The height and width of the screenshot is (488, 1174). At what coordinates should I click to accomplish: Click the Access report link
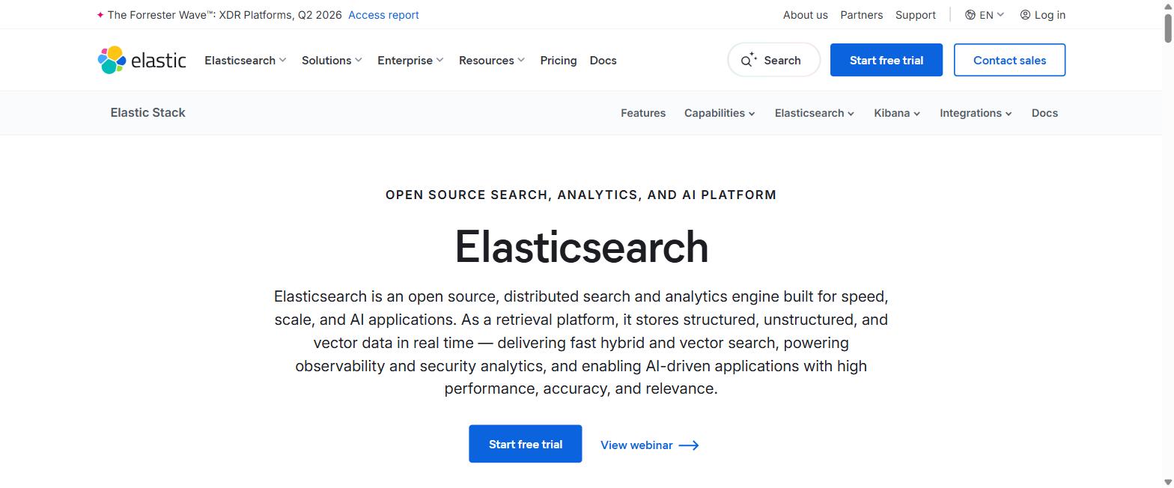383,15
